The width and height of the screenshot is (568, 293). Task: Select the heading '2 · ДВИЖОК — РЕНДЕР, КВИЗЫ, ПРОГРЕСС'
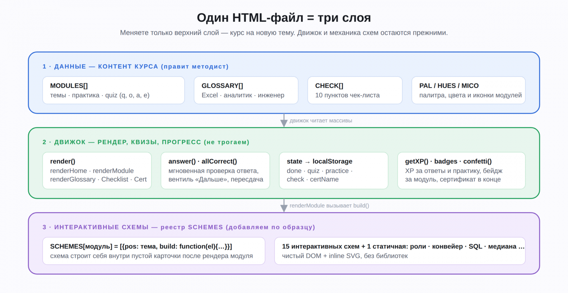click(x=146, y=142)
